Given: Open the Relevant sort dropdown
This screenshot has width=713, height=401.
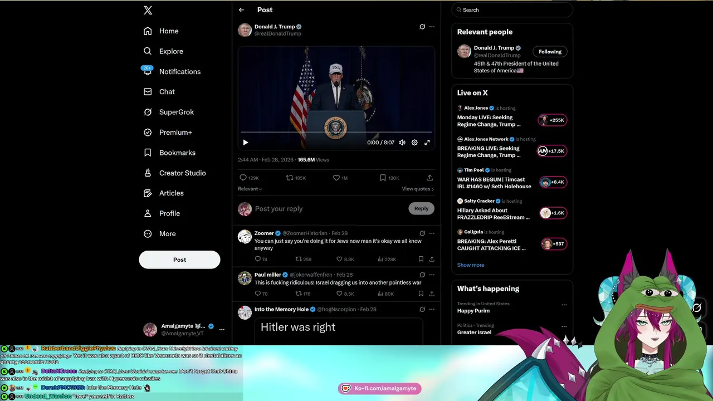Looking at the screenshot, I should 250,189.
